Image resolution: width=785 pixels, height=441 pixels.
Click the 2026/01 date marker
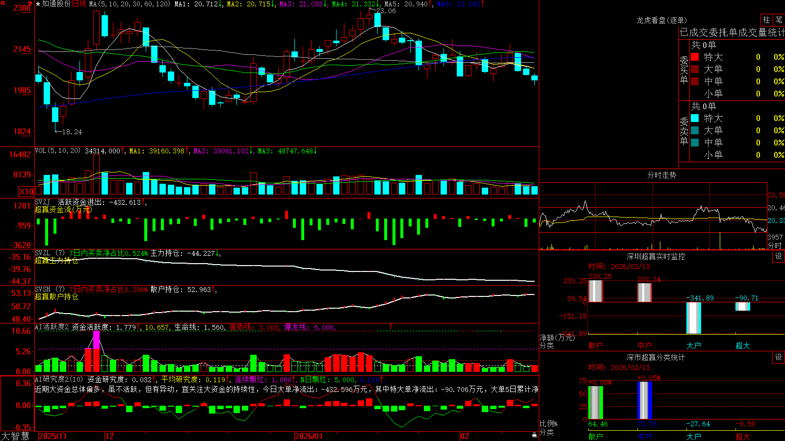tap(309, 436)
